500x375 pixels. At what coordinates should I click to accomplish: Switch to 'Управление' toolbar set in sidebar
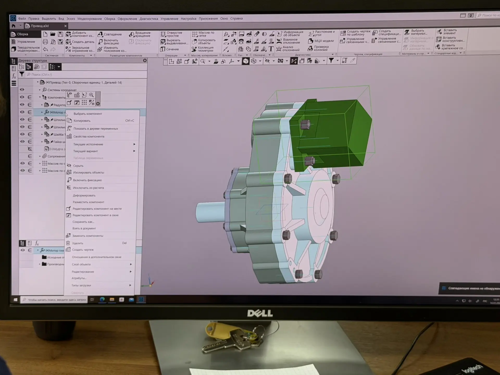26,42
